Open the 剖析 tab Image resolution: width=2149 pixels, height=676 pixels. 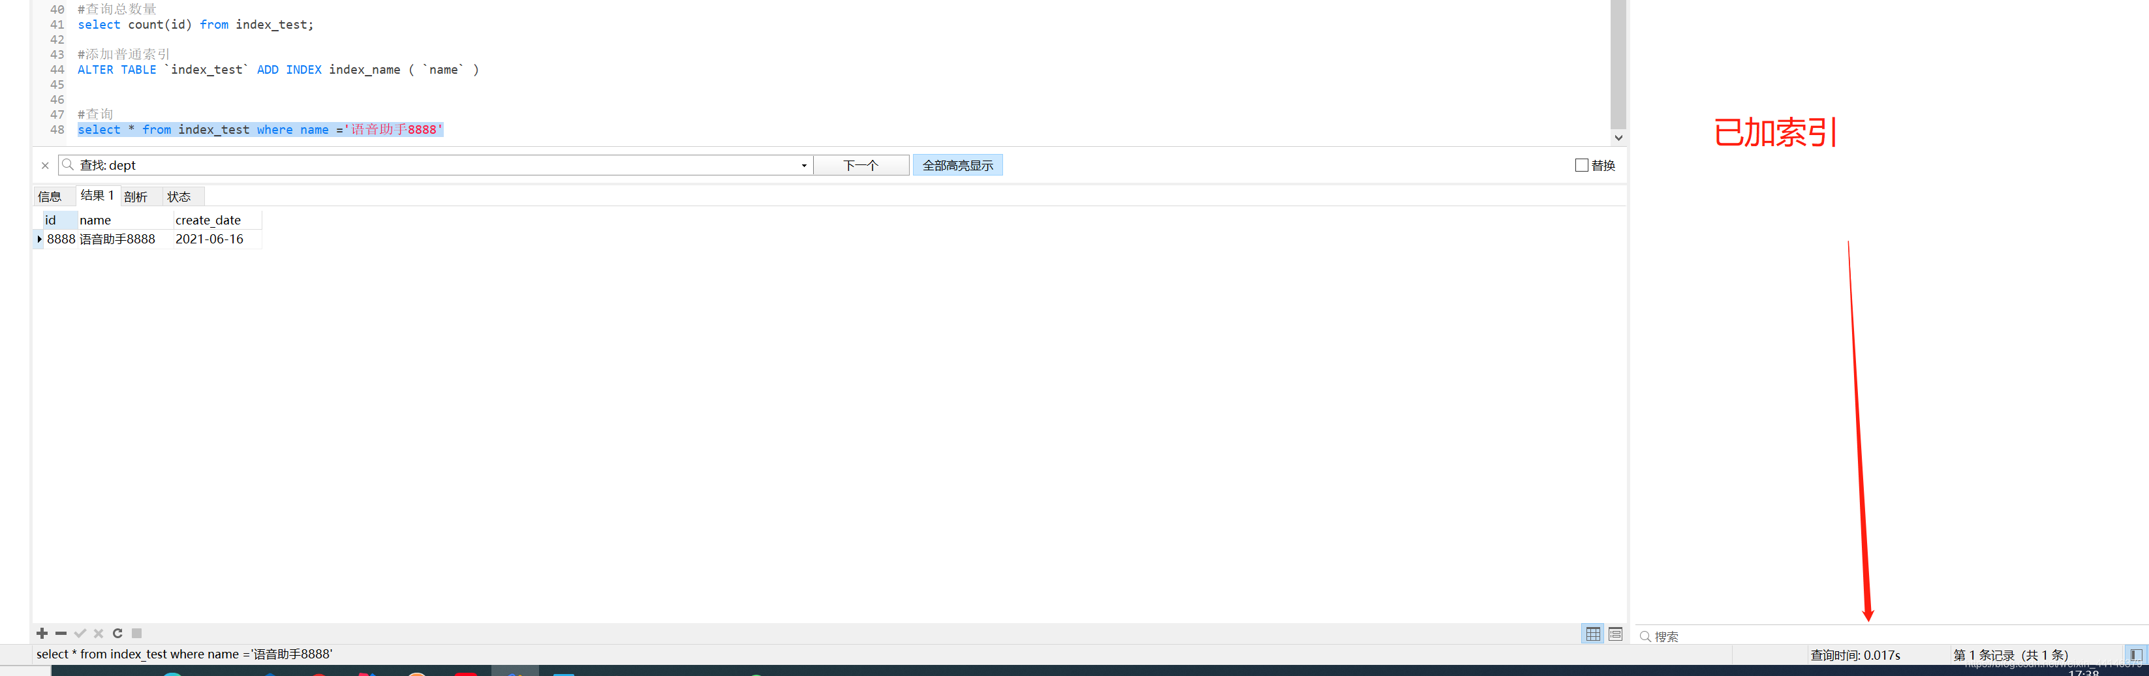(x=135, y=197)
